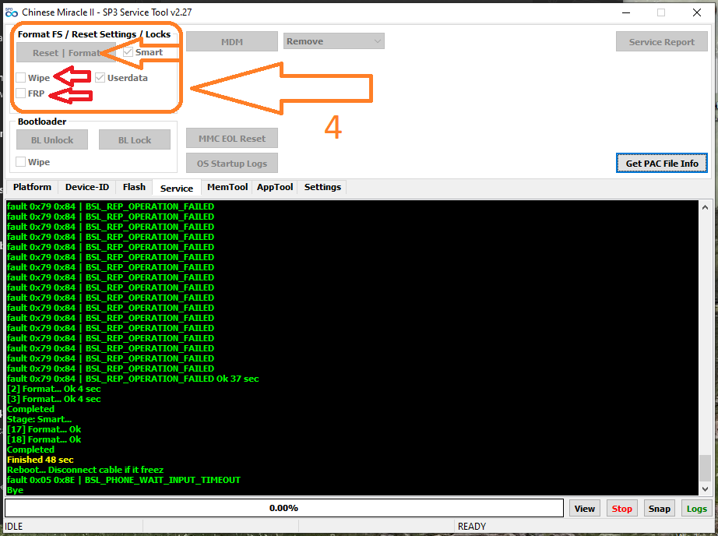Click the red Stop button

pos(622,509)
